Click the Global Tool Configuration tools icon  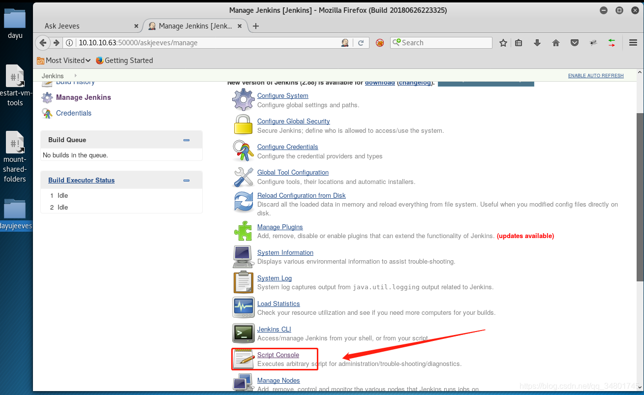pos(243,177)
